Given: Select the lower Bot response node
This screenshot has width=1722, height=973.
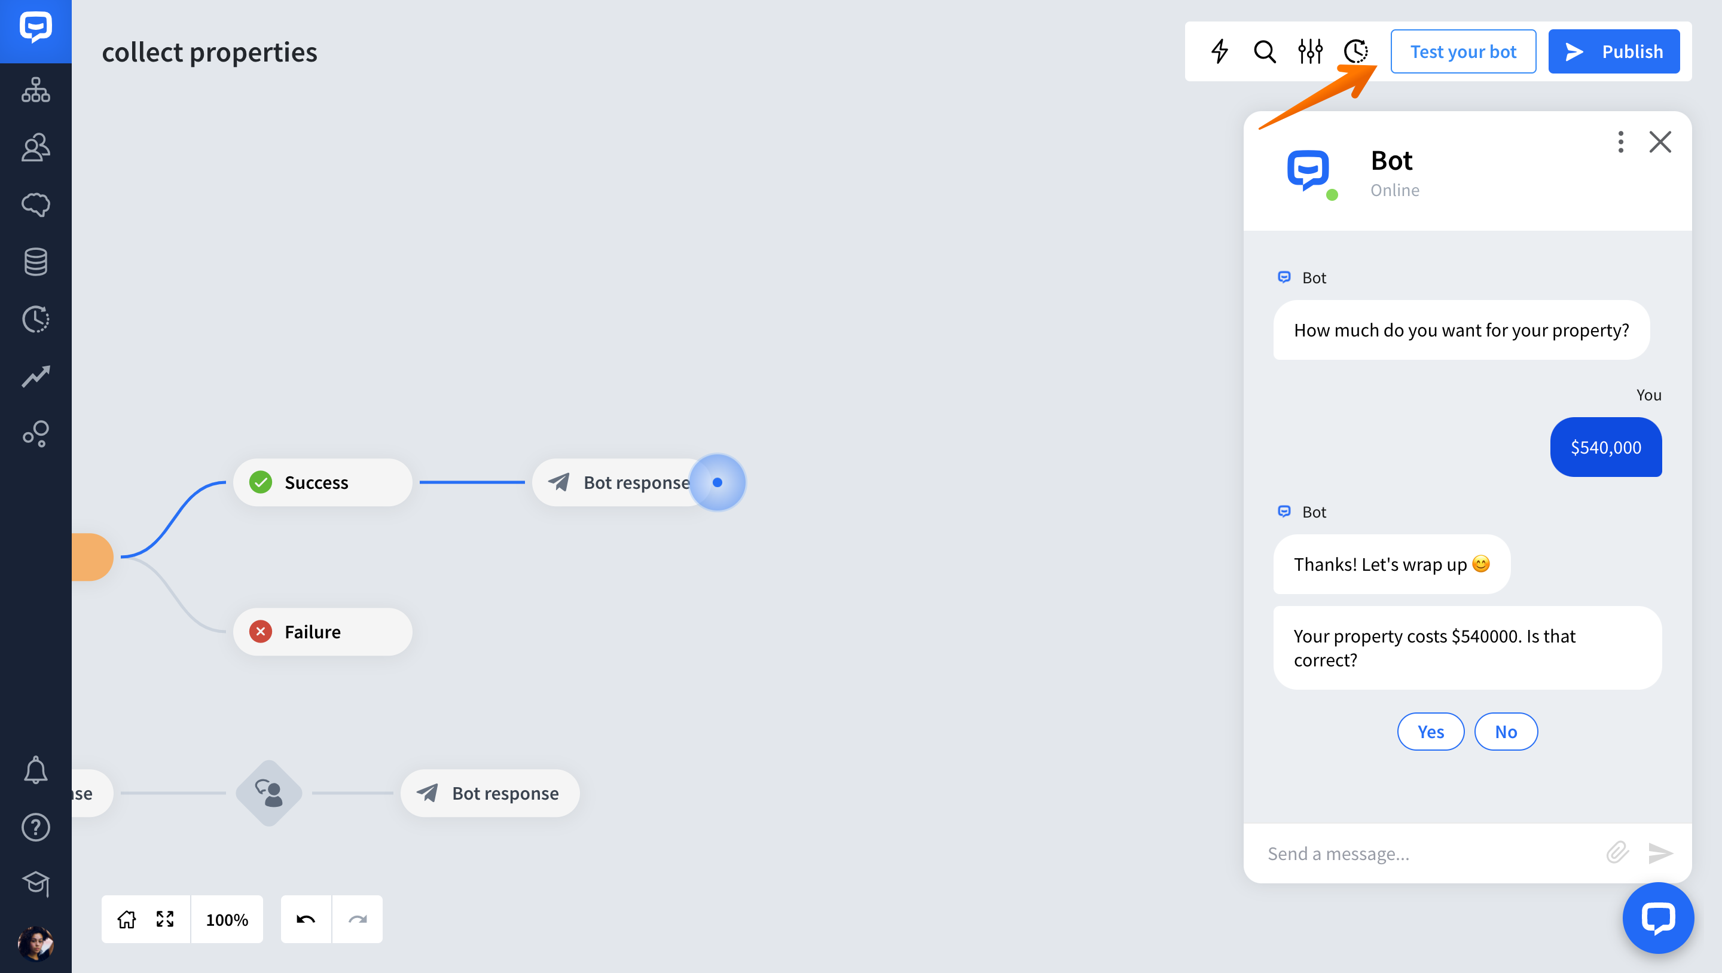Looking at the screenshot, I should tap(490, 793).
